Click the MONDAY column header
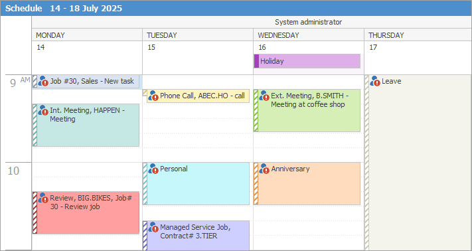Screen dimensions: 472x251 tap(87, 35)
